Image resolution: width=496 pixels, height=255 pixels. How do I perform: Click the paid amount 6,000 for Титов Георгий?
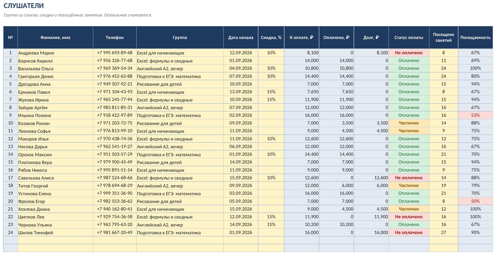click(336, 186)
